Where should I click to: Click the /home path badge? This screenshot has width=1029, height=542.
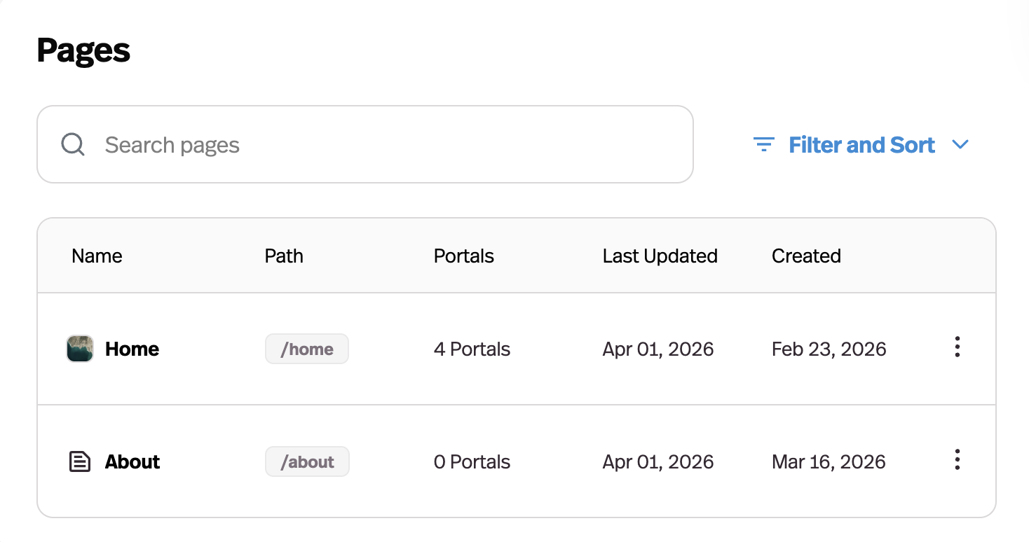(306, 349)
